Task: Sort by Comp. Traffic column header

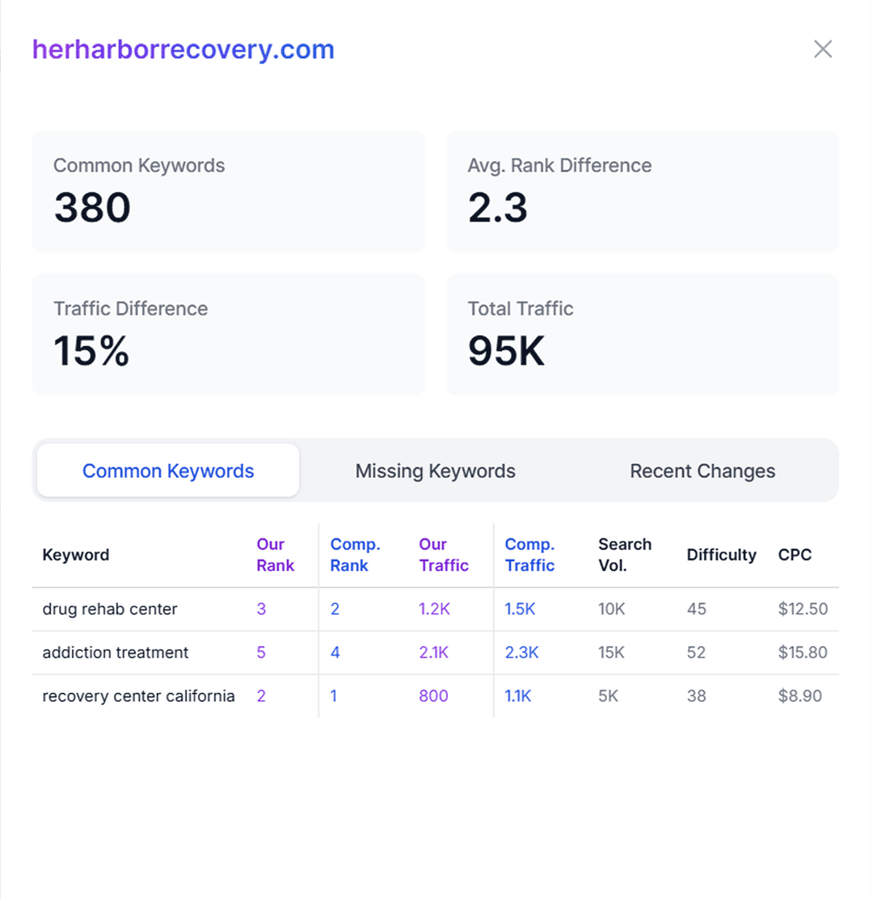Action: pyautogui.click(x=529, y=555)
